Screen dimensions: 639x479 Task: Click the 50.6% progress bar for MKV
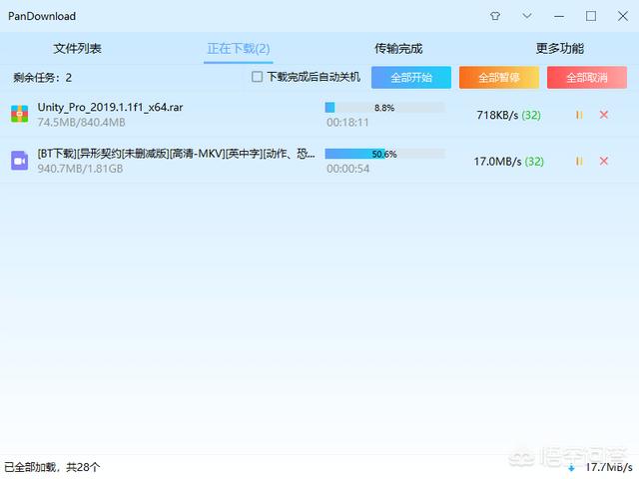click(384, 154)
